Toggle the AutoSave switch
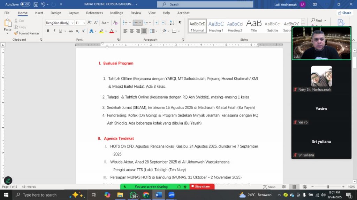357x200 pixels. pos(25,4)
